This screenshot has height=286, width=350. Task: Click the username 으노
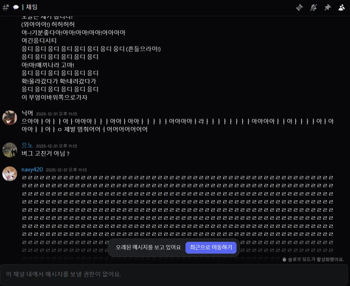coord(28,145)
